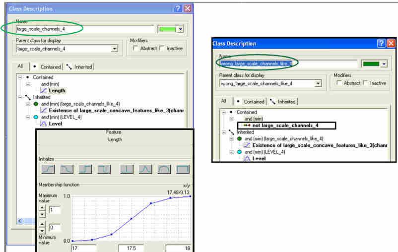Click the Name field containing wrong_large_scale_channels_like_4
398x252 pixels.
point(288,63)
